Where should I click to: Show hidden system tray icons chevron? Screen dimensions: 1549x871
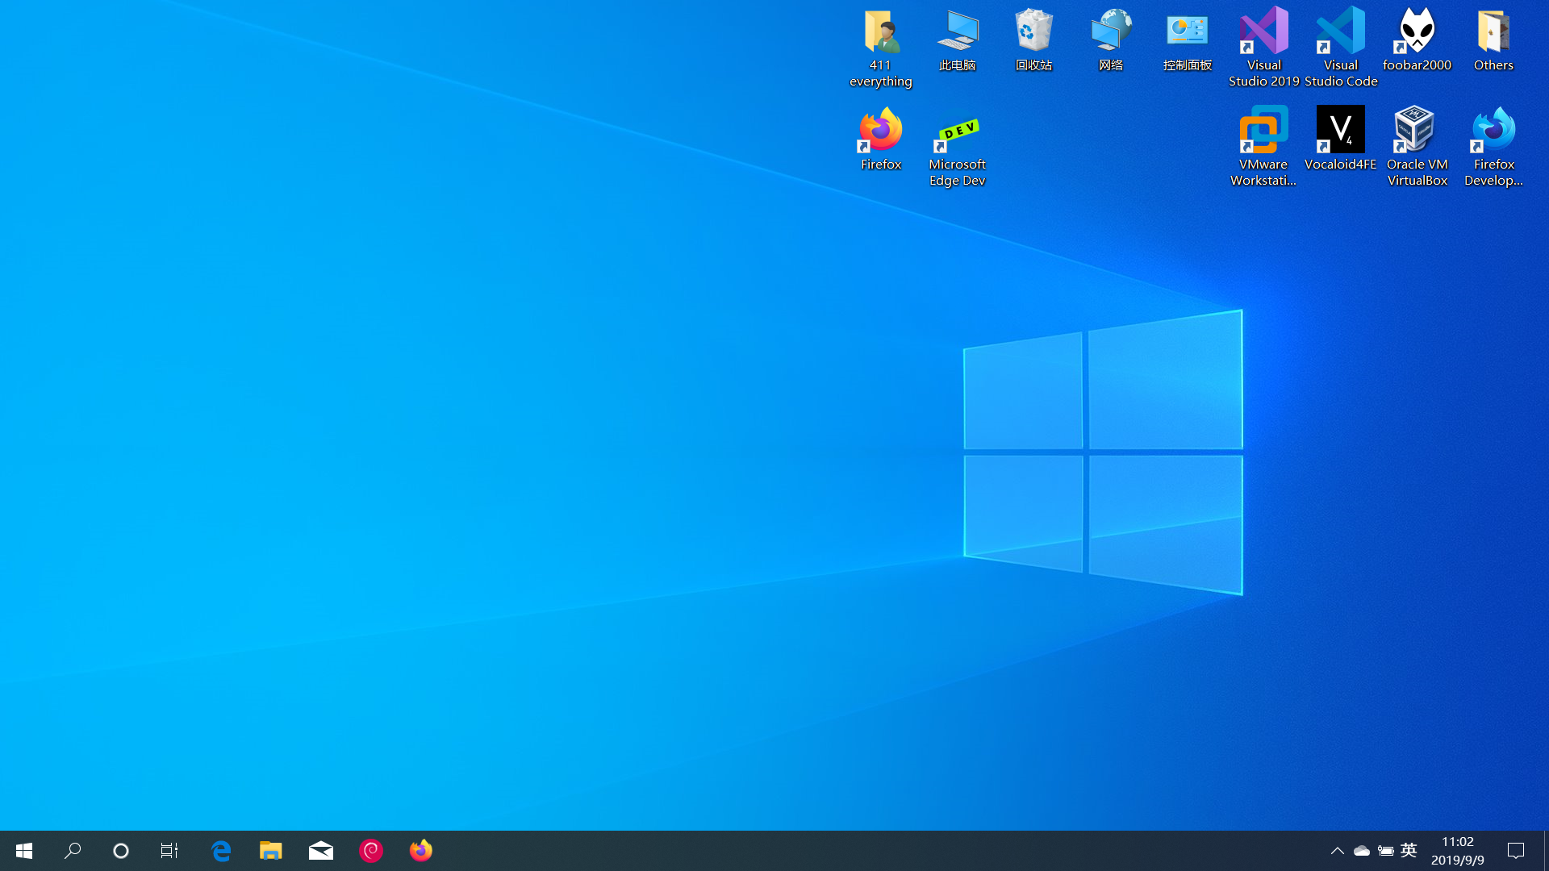tap(1337, 851)
